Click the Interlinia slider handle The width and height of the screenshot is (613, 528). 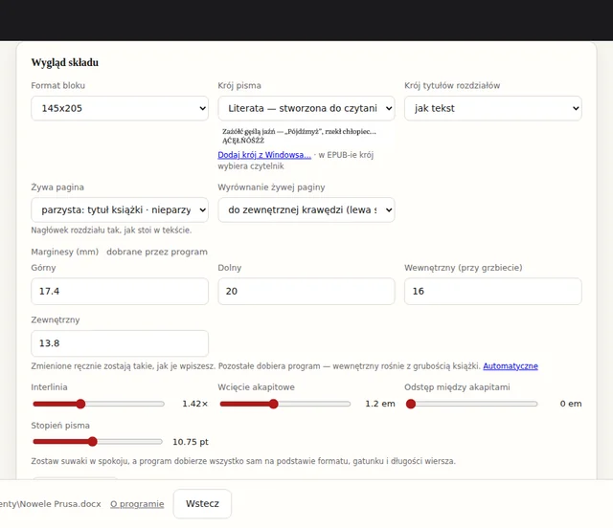click(x=80, y=404)
